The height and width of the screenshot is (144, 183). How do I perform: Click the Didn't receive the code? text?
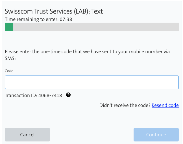click(125, 105)
